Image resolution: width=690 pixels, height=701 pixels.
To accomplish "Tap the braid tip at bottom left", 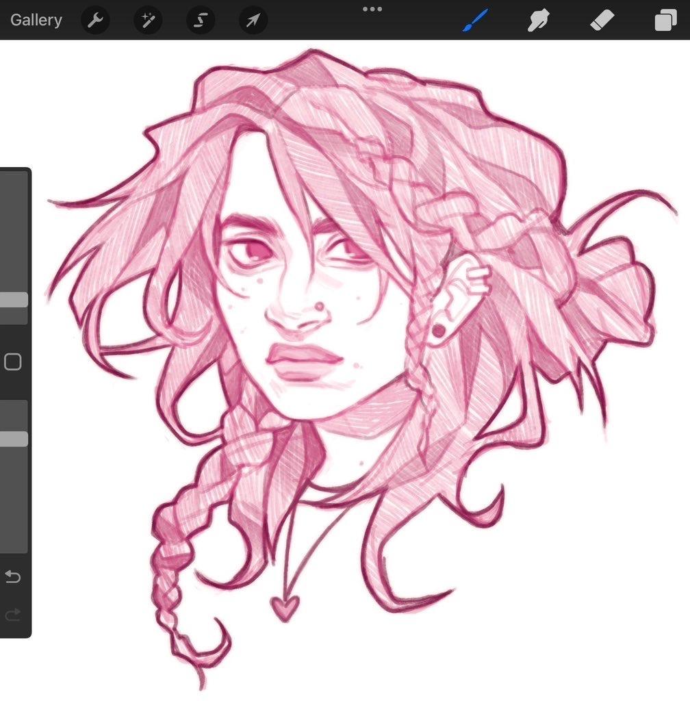I will point(200,674).
